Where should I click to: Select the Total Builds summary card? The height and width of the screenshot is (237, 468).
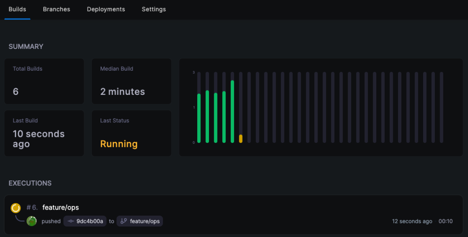[x=44, y=81]
